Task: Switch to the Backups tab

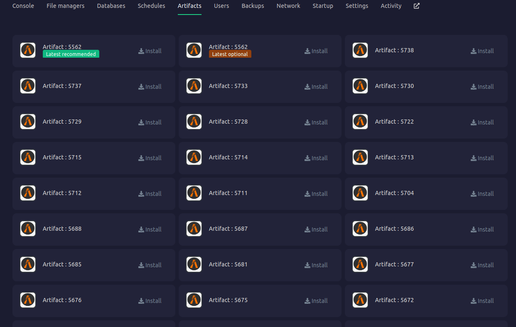Action: (x=253, y=6)
